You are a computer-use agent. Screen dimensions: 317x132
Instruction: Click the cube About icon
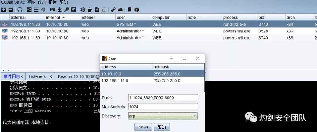pyautogui.click(x=137, y=9)
